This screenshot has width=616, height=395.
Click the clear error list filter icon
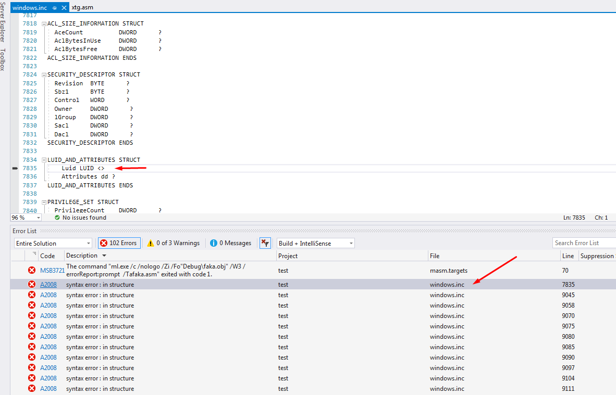tap(265, 243)
